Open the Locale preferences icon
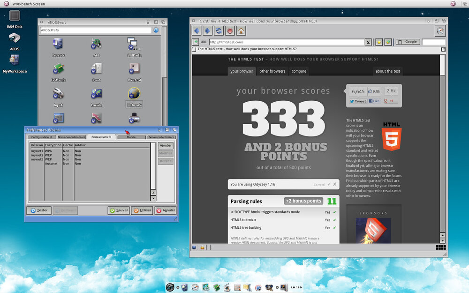The image size is (469, 293). pyautogui.click(x=97, y=96)
